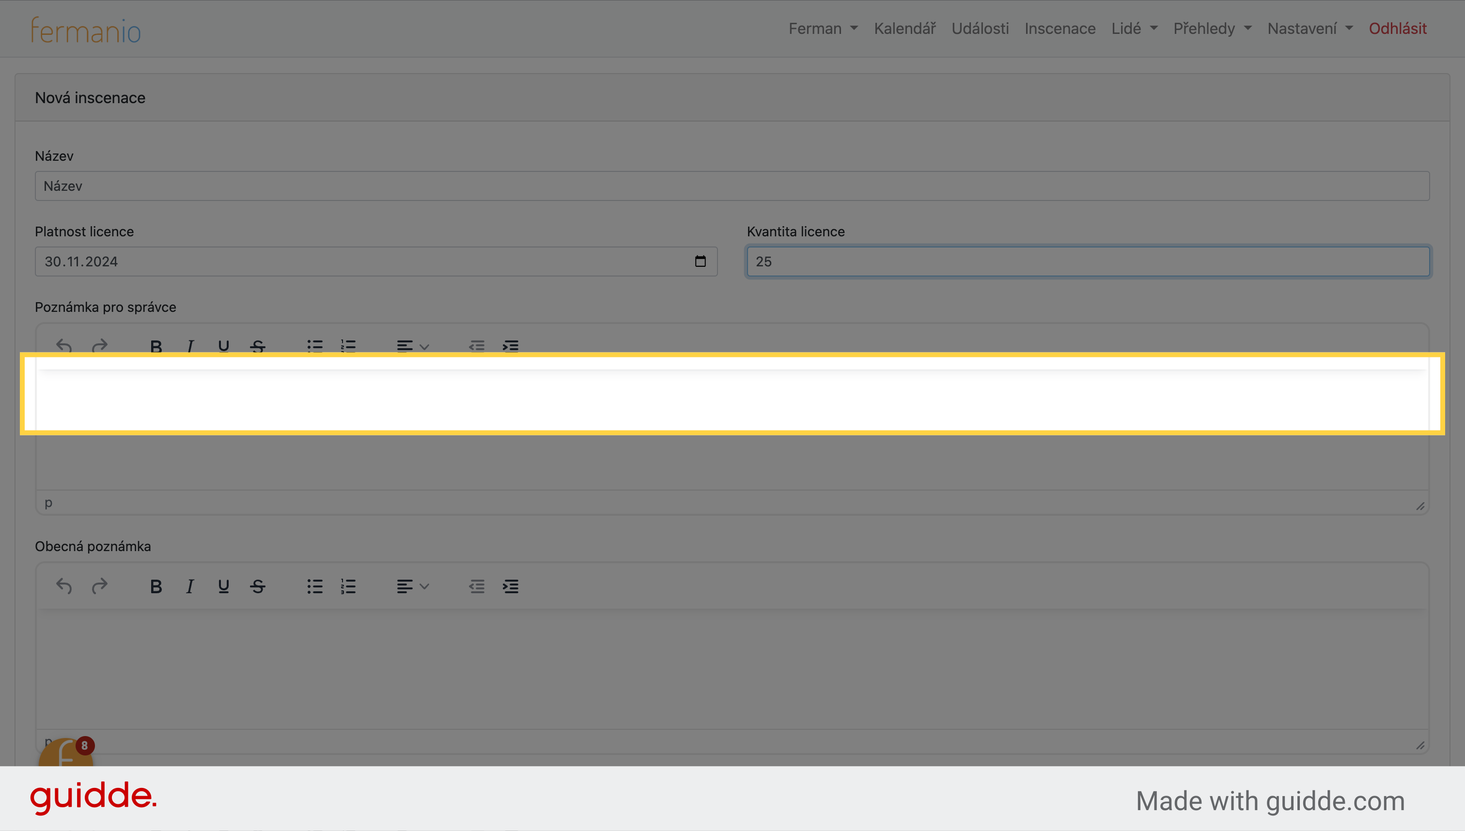Open the Kalendář page
Viewport: 1465px width, 831px height.
pos(905,29)
